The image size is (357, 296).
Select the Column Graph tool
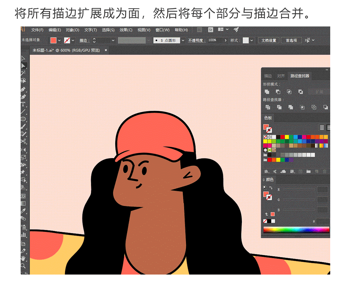point(23,235)
